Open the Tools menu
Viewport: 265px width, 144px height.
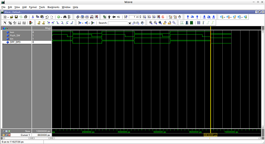point(42,7)
